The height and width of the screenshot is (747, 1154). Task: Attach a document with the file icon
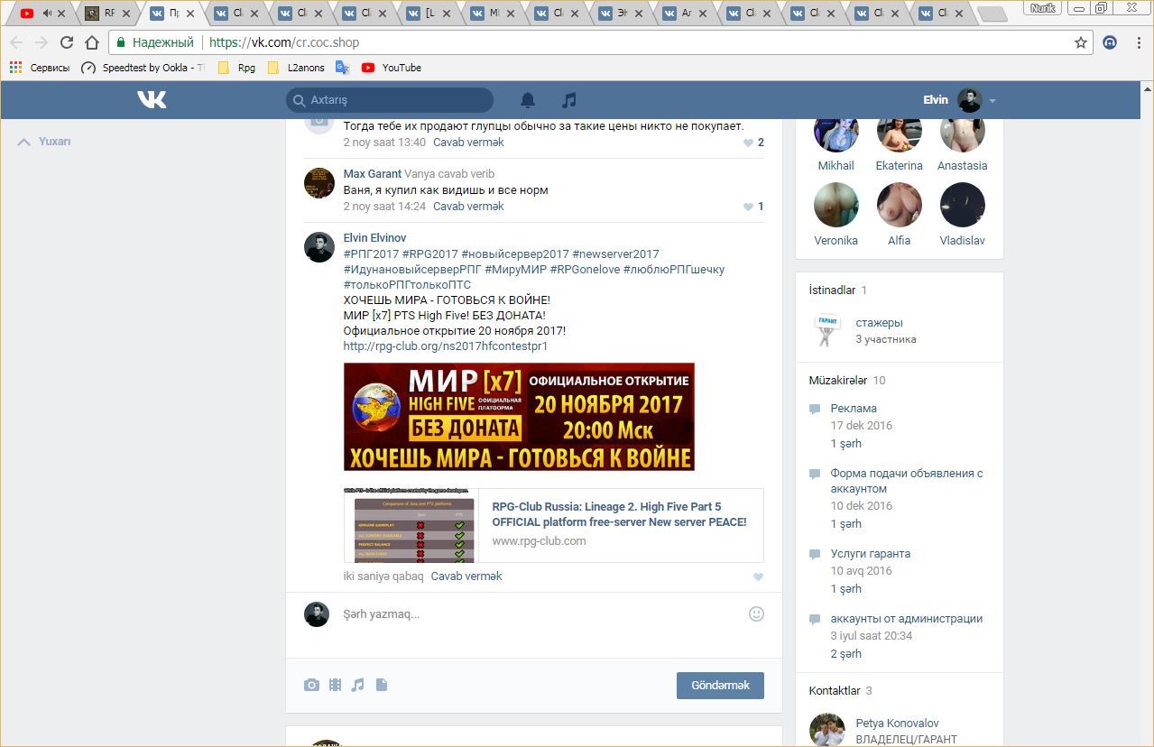tap(382, 686)
